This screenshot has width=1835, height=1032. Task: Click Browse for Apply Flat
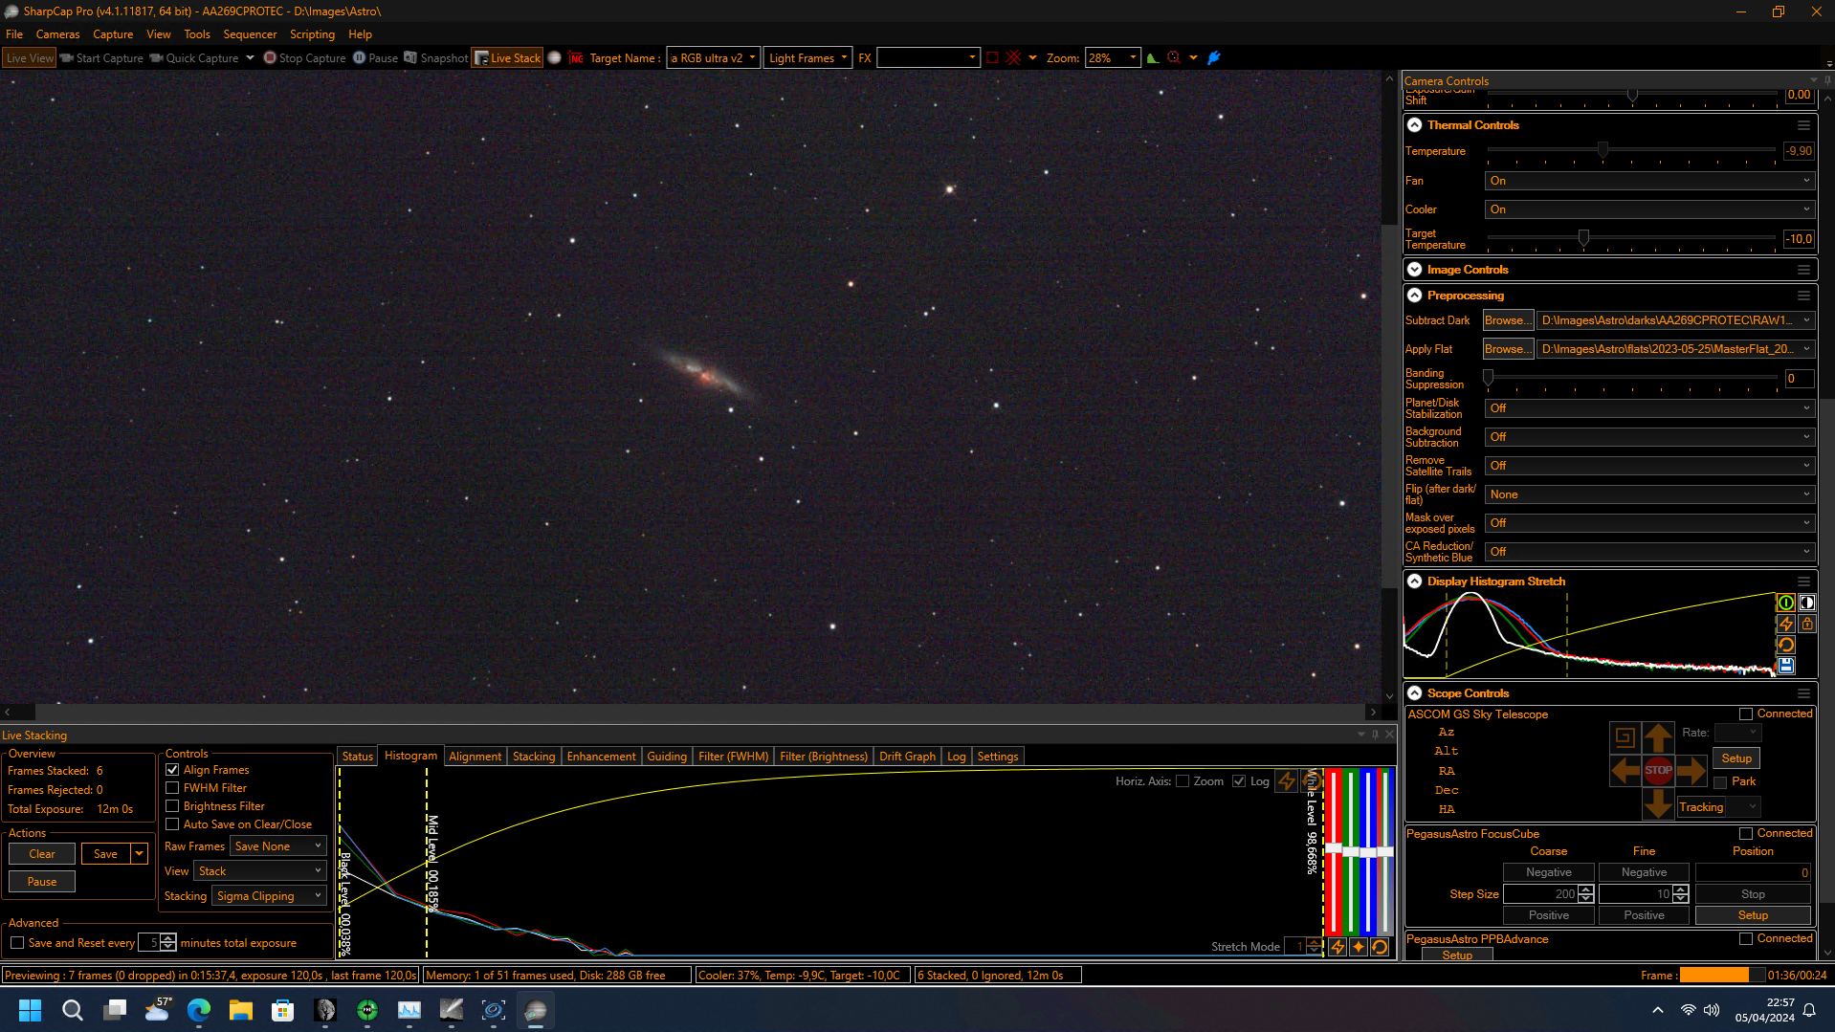(1508, 349)
